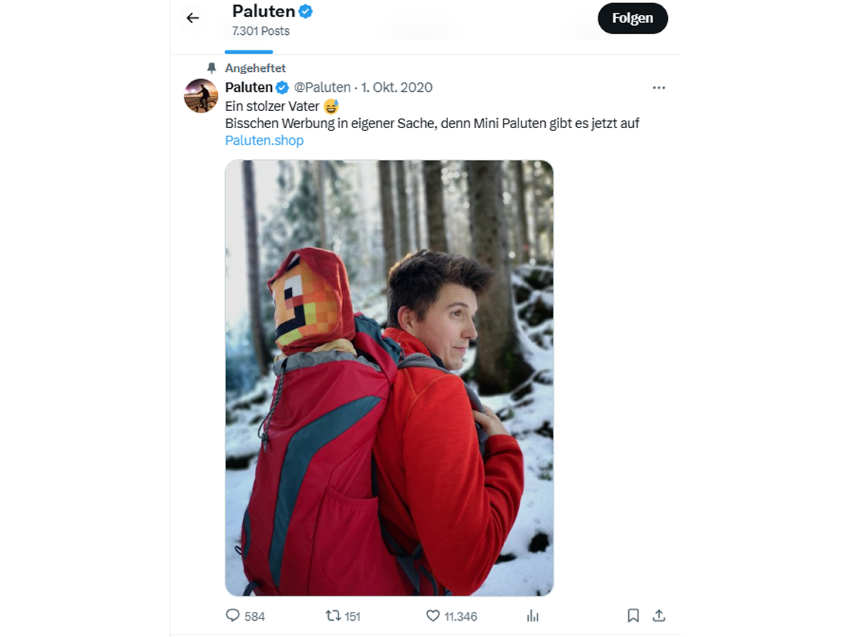845x637 pixels.
Task: Like the post with heart icon
Action: (433, 616)
